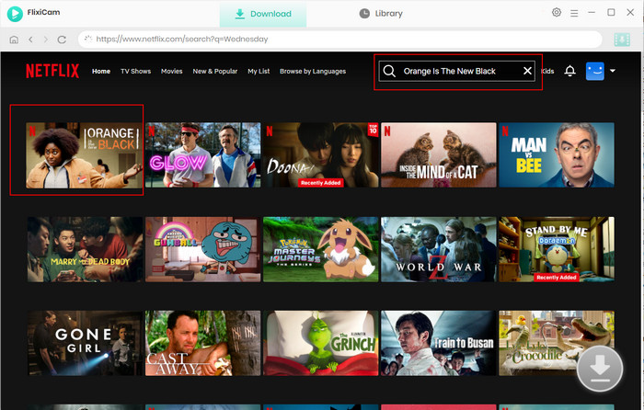Navigate forward in browser
This screenshot has width=644, height=410.
(x=46, y=40)
